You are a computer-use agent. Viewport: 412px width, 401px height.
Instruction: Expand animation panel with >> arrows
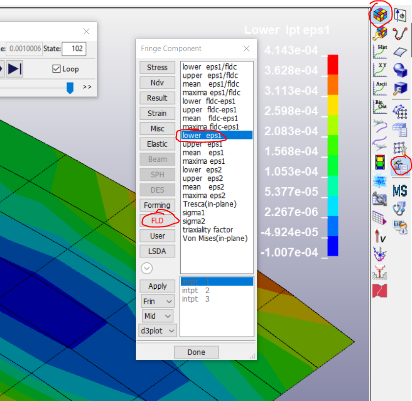[x=87, y=87]
